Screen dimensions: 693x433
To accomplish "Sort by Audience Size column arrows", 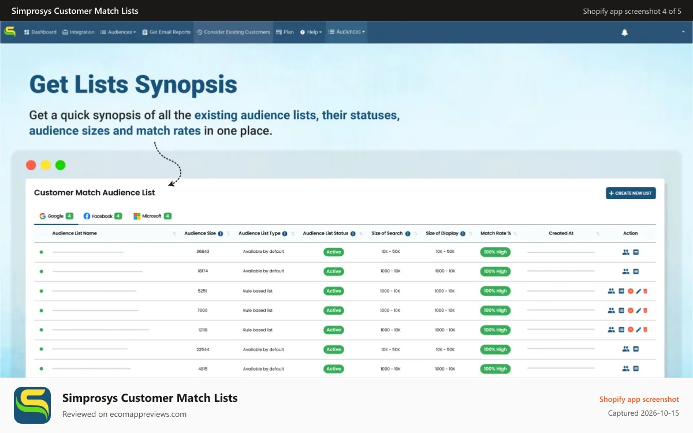I will [x=229, y=233].
